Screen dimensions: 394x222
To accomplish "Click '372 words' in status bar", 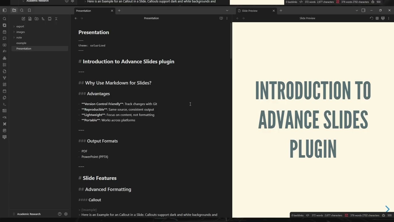I will [317, 216].
